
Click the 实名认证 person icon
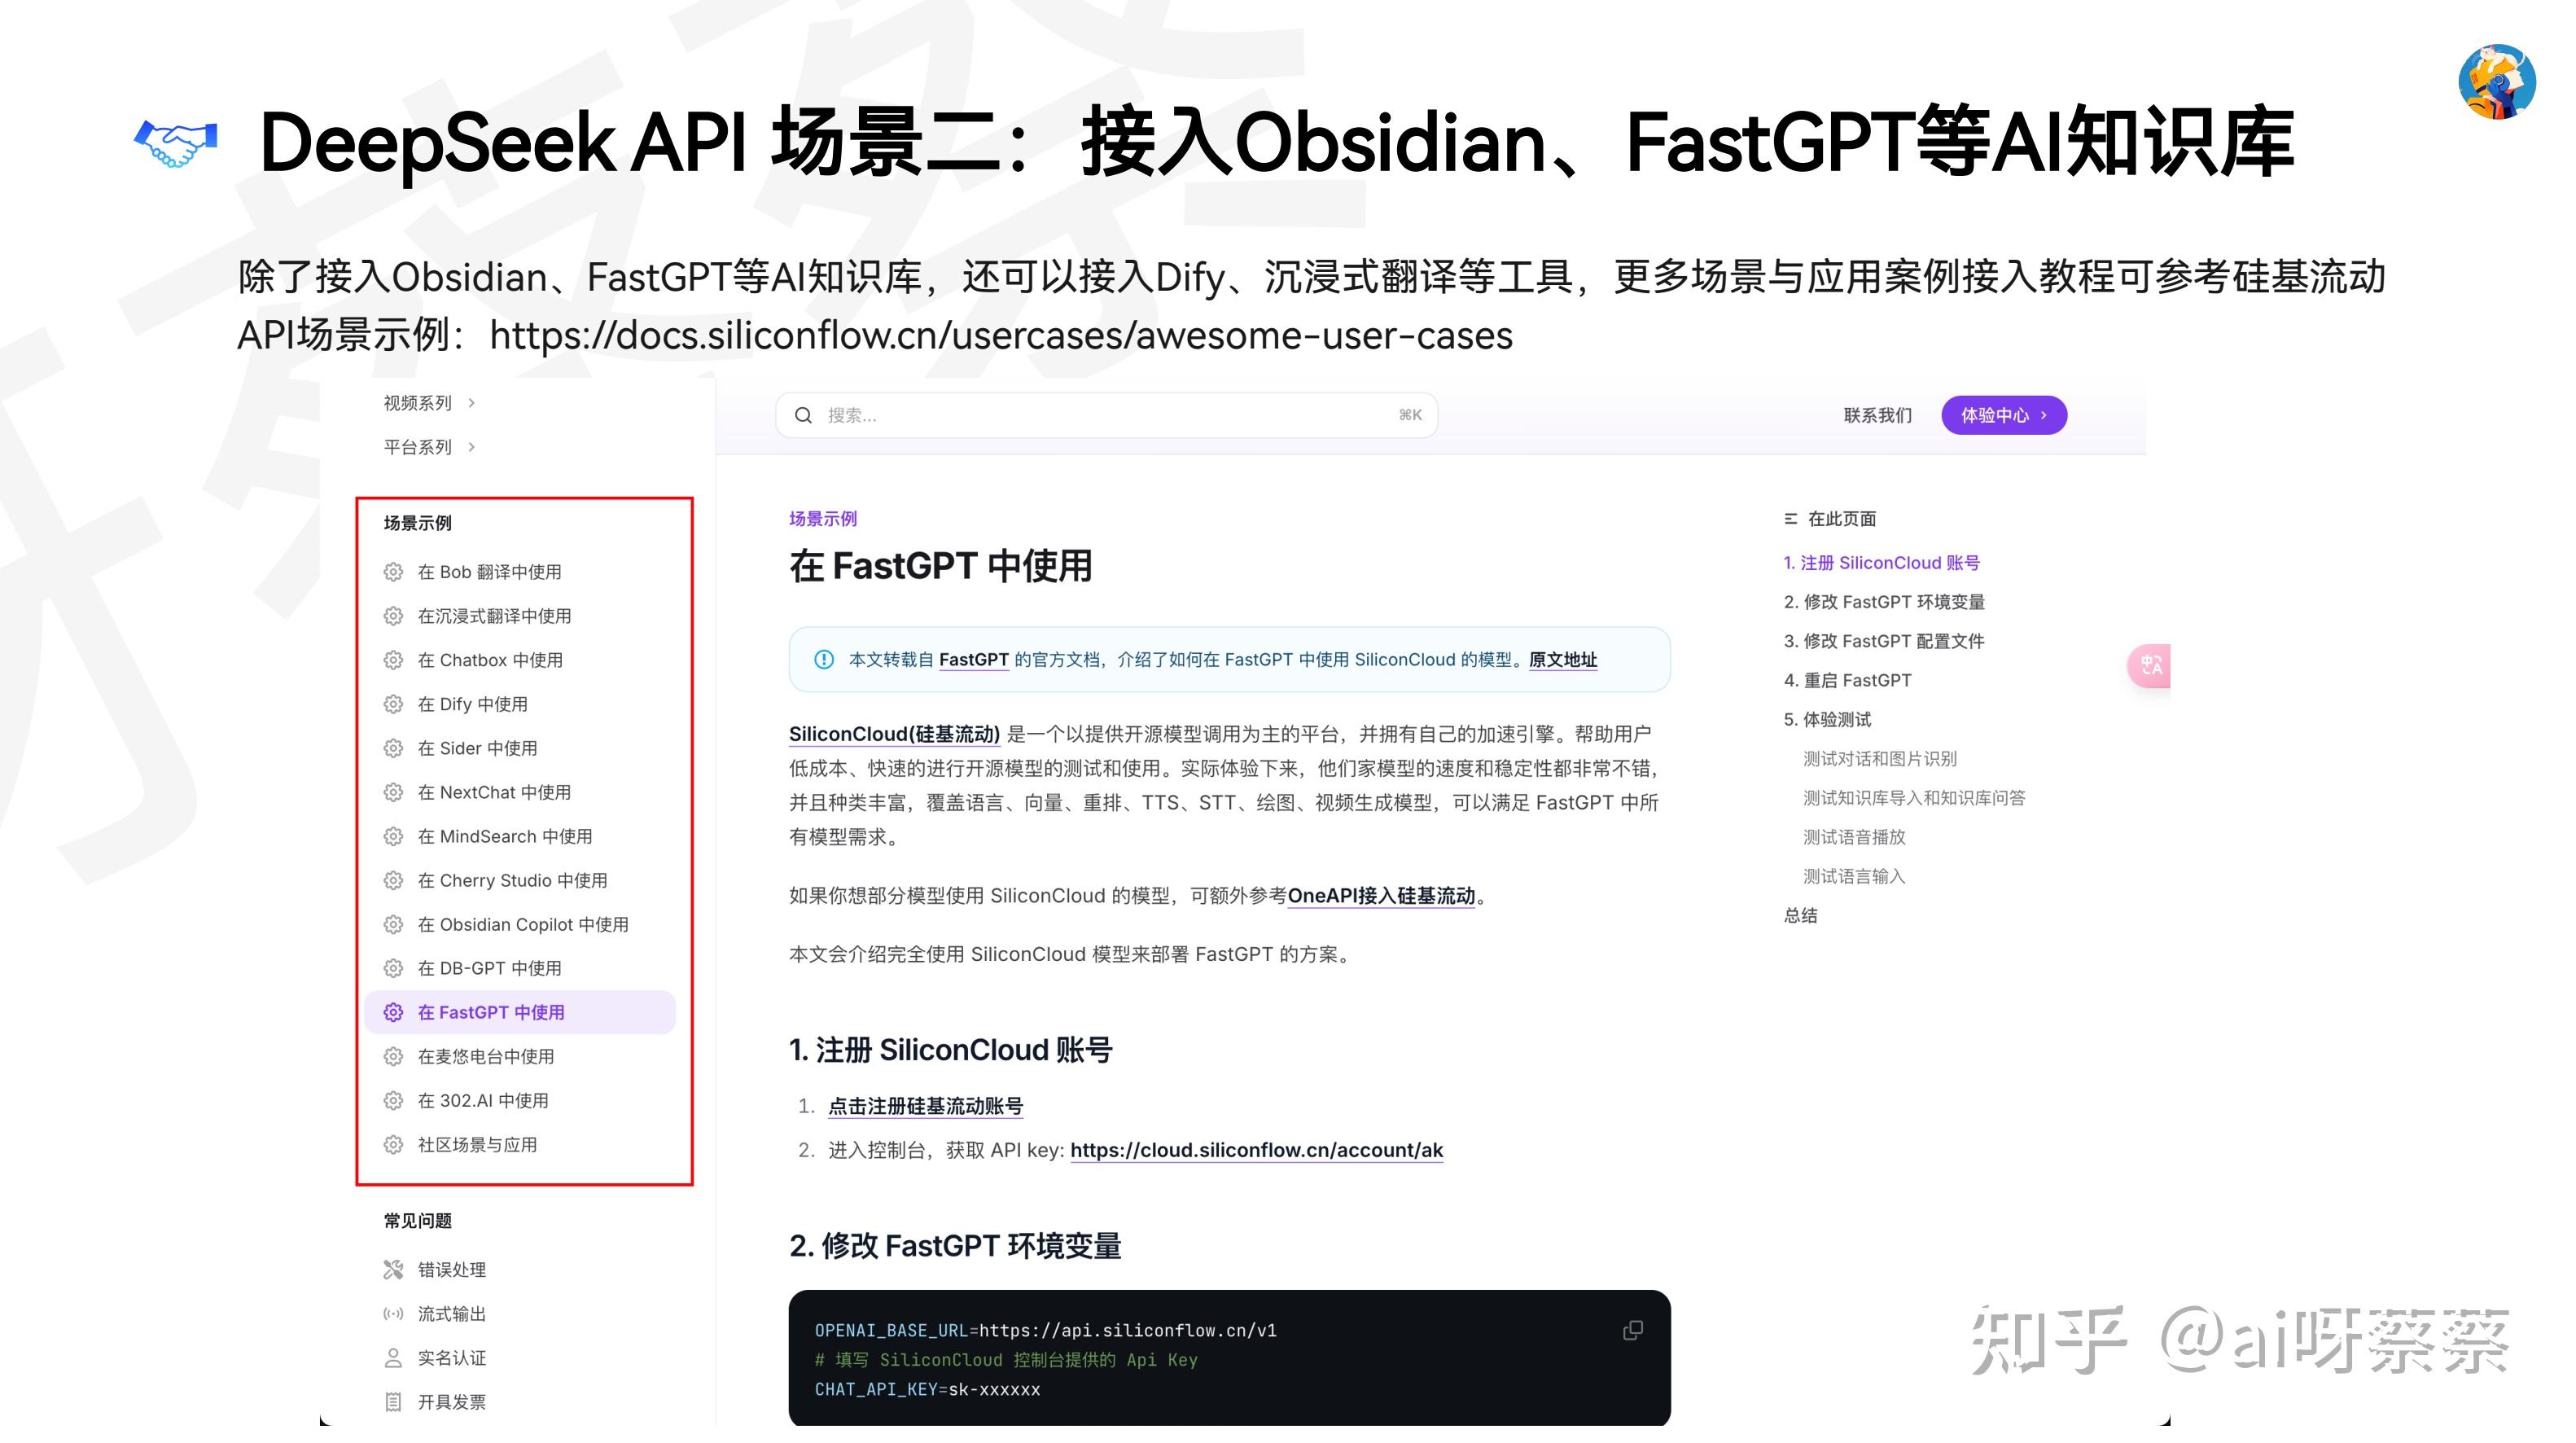tap(393, 1358)
